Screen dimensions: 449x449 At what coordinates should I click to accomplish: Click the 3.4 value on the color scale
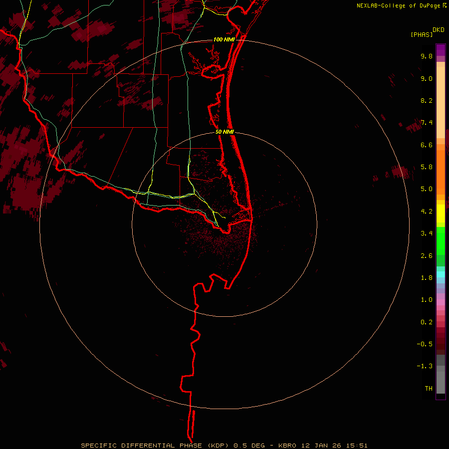tap(427, 233)
